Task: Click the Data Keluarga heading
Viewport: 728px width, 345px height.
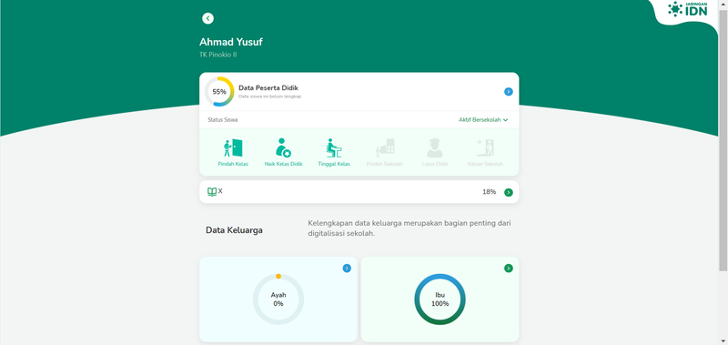Action: coord(234,230)
